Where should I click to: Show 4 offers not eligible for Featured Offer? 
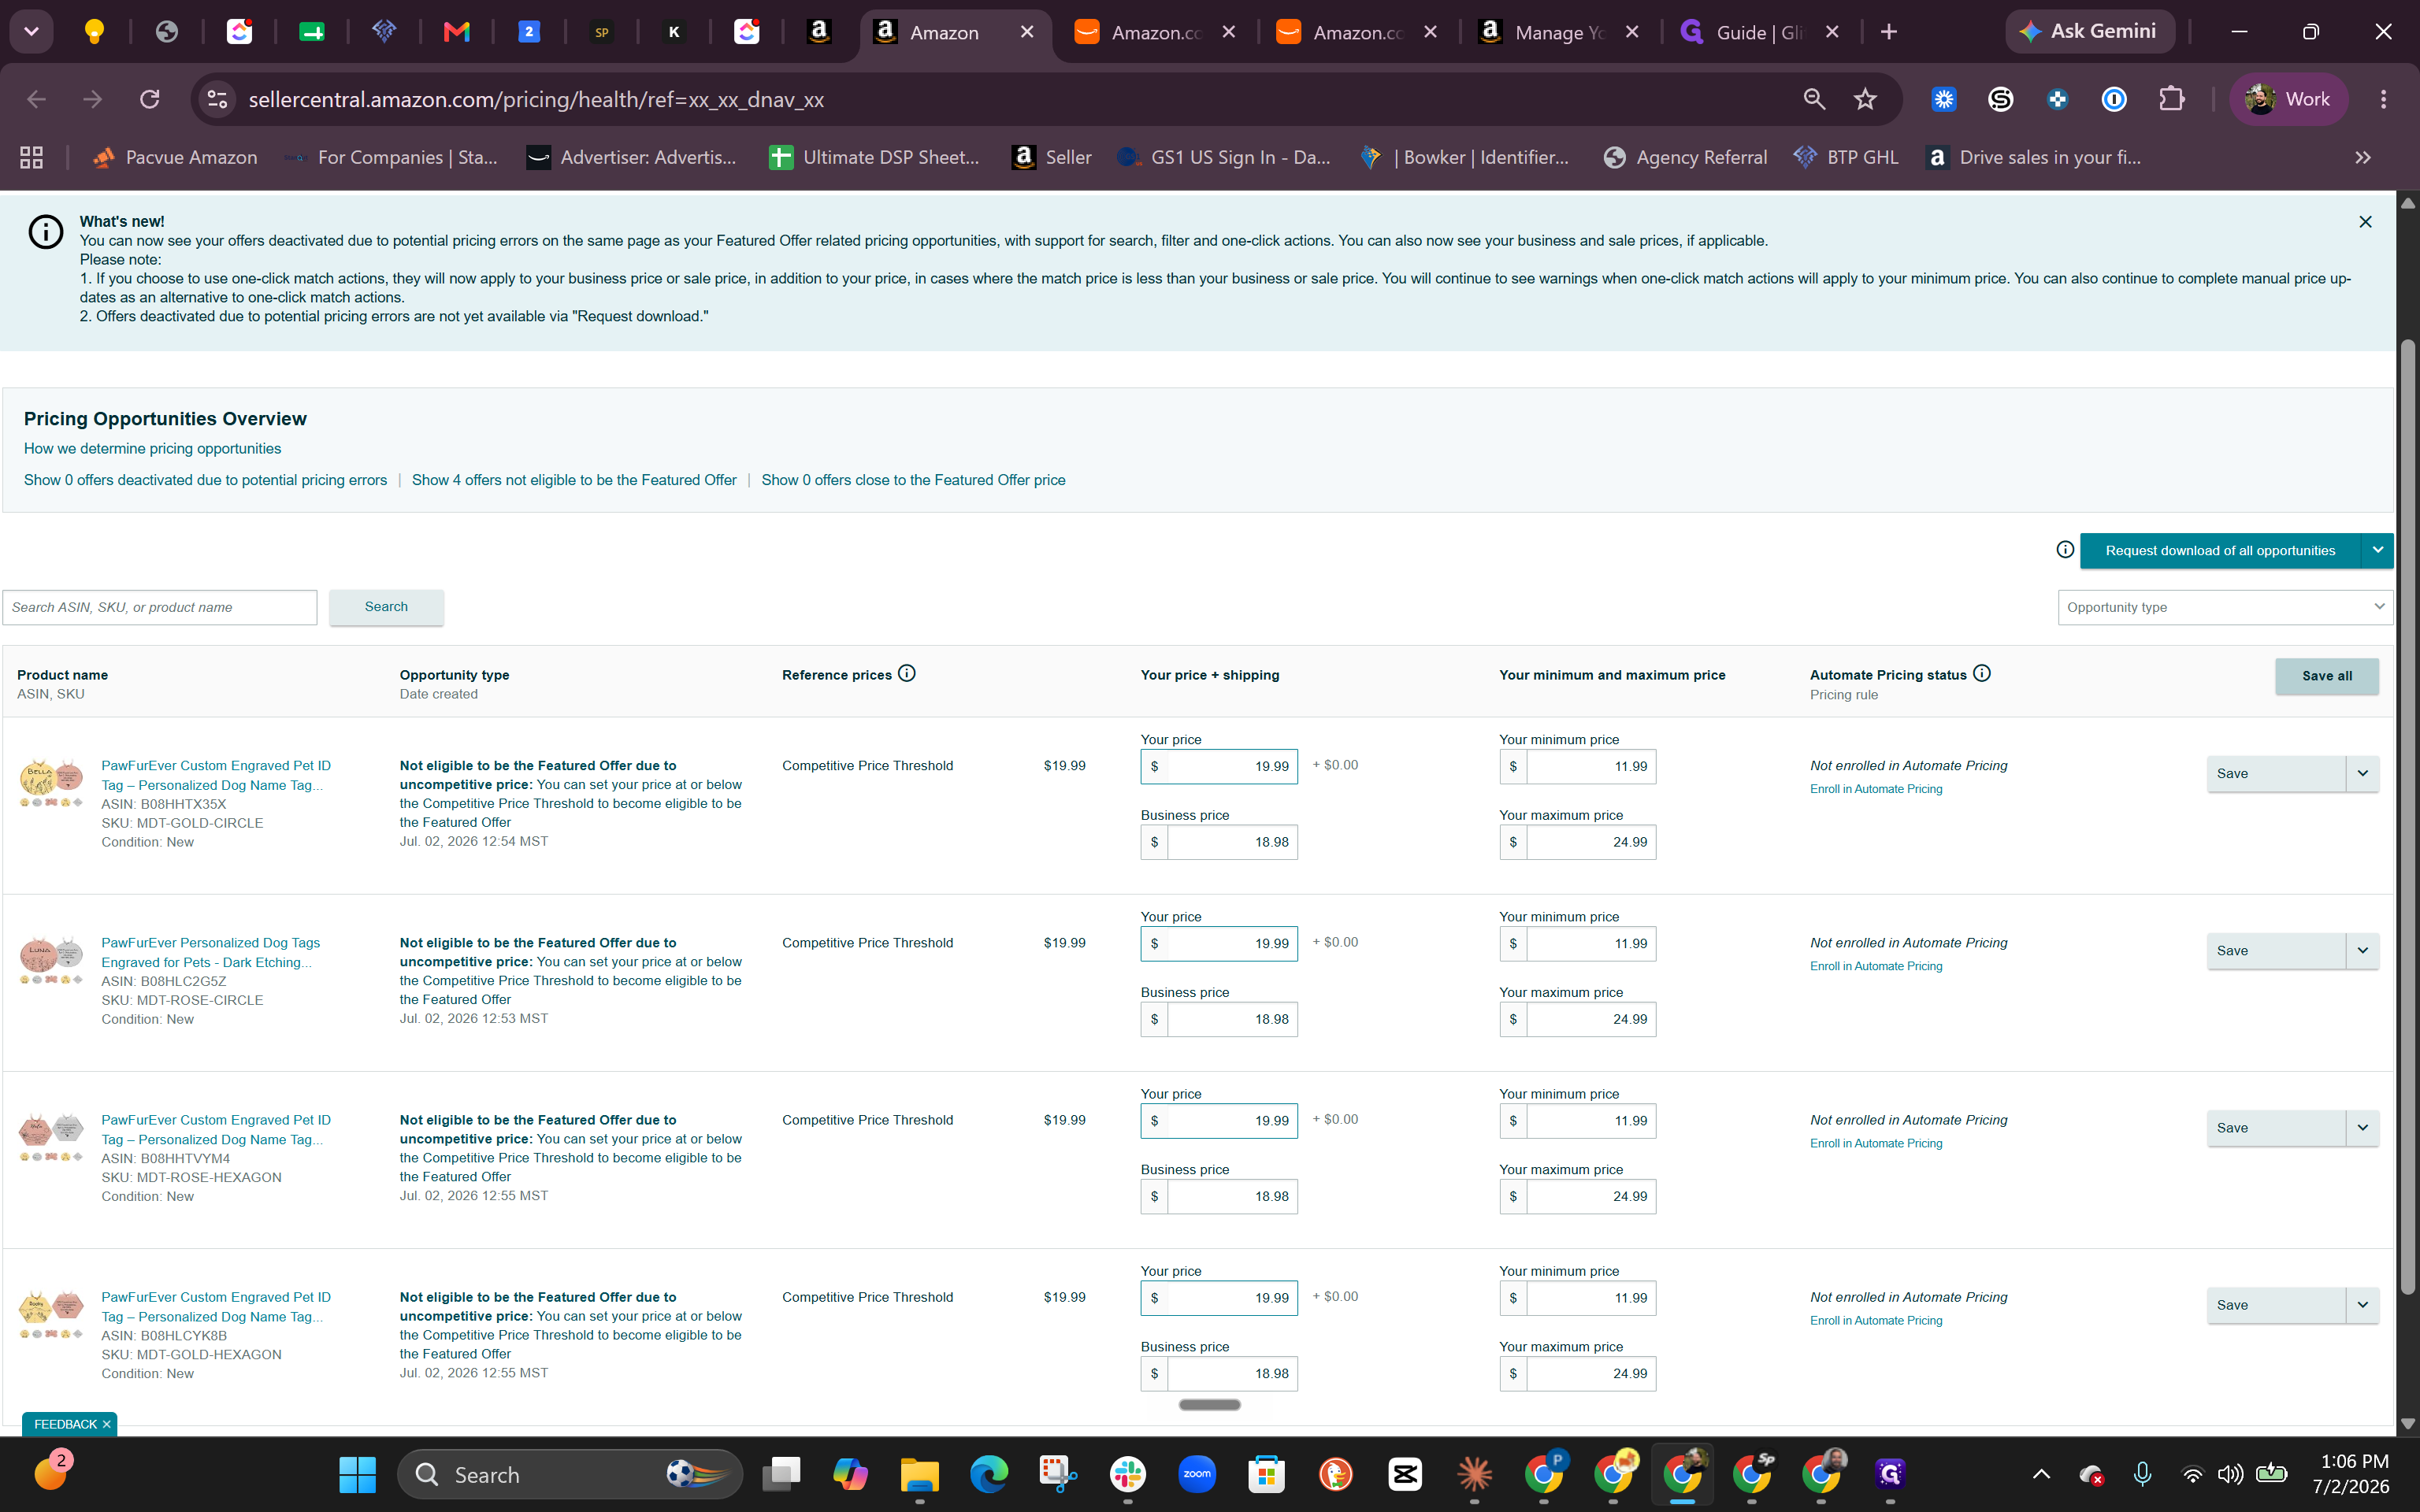click(x=574, y=480)
